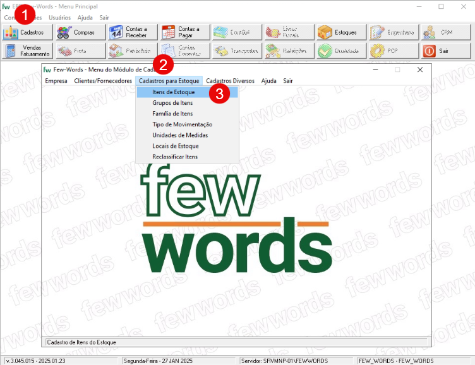The height and width of the screenshot is (365, 475).
Task: Click the fw icon in Módulo de Cadastros title bar
Action: point(47,69)
